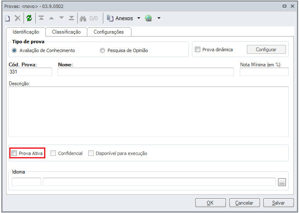Click the Nome input field
The image size is (299, 213).
point(146,72)
